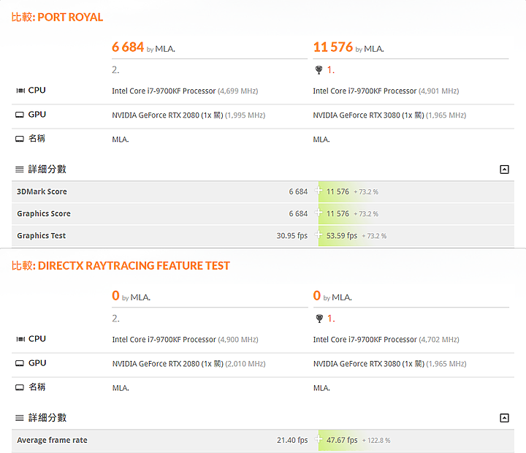Click the trophy icon in Port Royal comparison

[x=319, y=70]
